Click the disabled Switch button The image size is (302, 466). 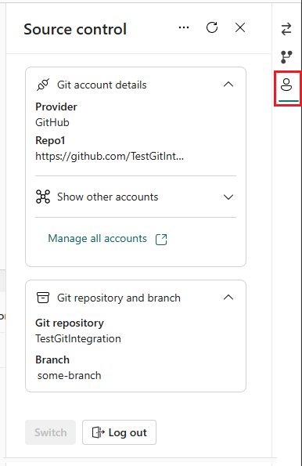(x=51, y=432)
